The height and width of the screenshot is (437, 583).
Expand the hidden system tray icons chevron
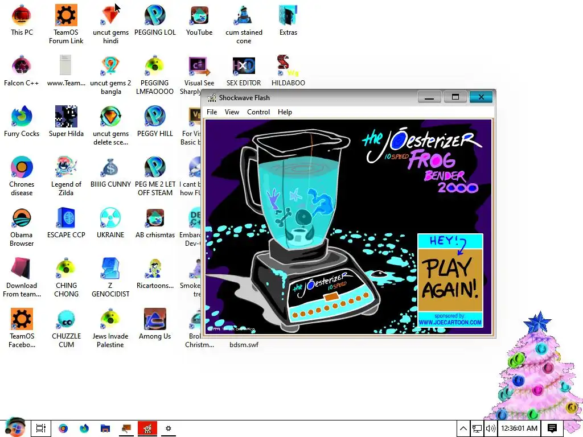coord(463,428)
